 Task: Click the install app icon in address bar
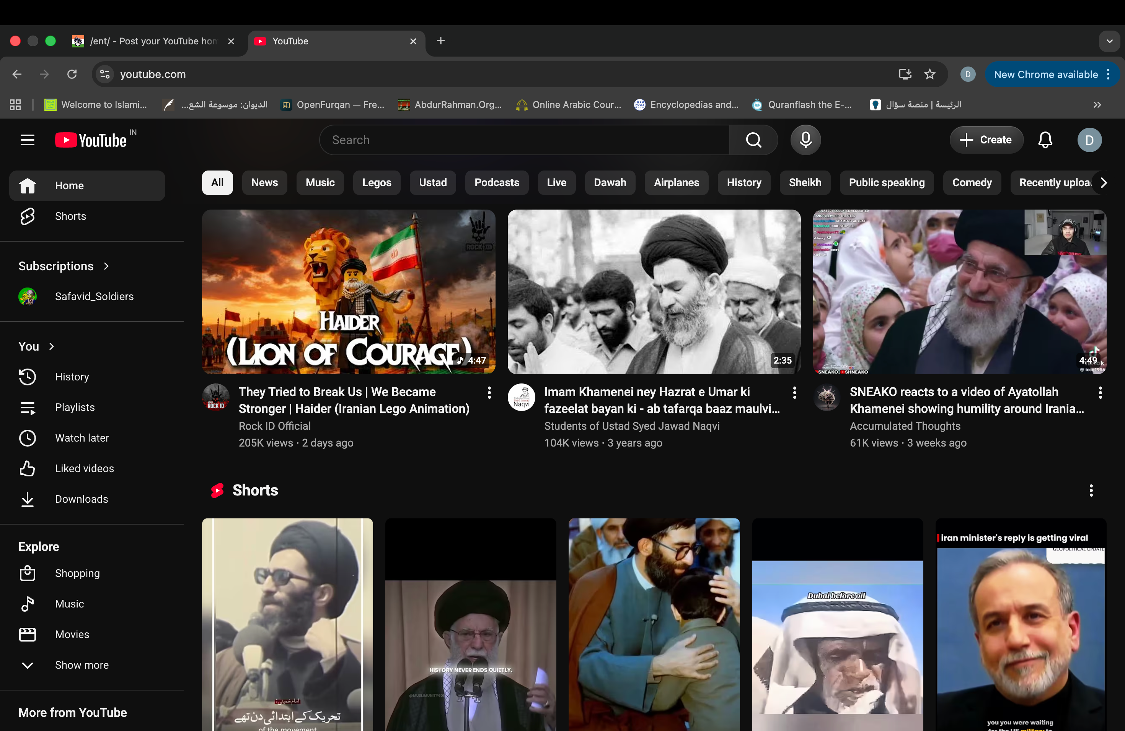[x=905, y=74]
